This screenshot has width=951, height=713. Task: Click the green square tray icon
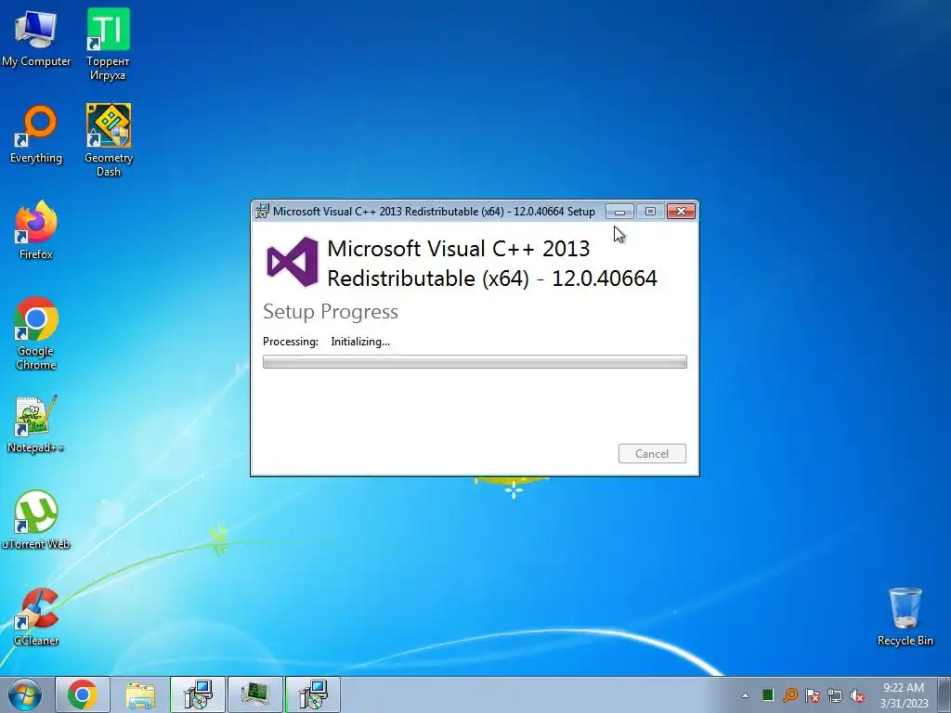click(x=768, y=694)
